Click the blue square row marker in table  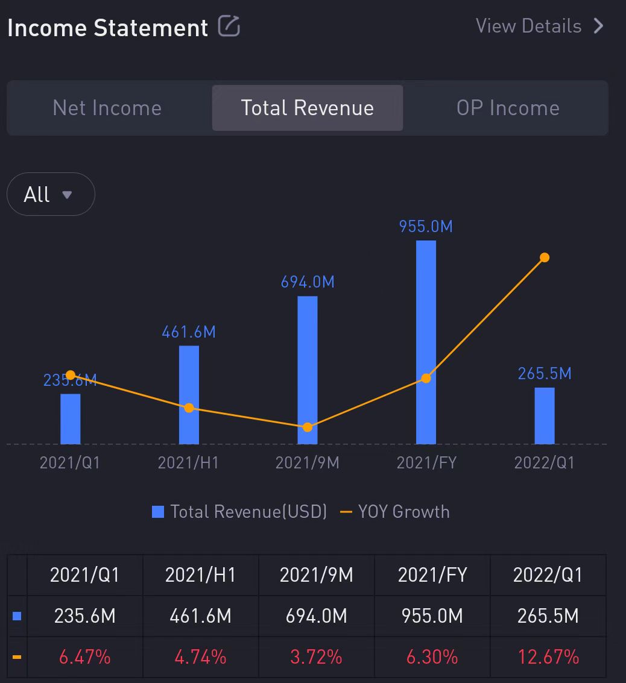(17, 616)
